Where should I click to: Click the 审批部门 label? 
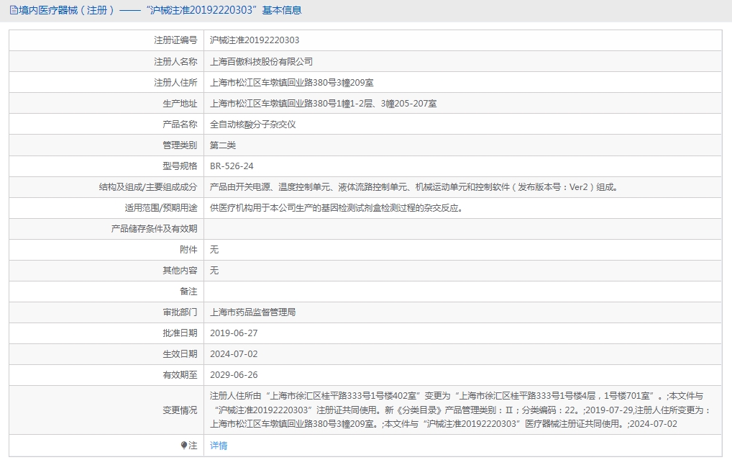[180, 312]
